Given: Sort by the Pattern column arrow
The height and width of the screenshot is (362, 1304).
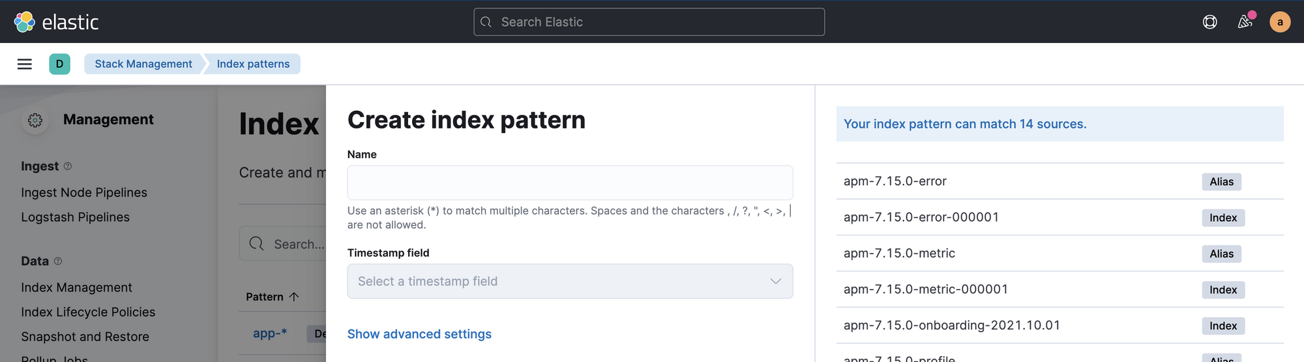Looking at the screenshot, I should tap(294, 297).
